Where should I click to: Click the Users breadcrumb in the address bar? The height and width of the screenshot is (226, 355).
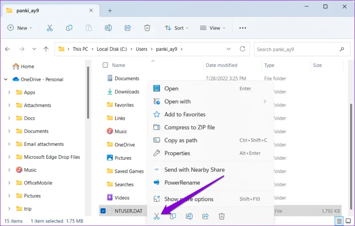[x=142, y=49]
